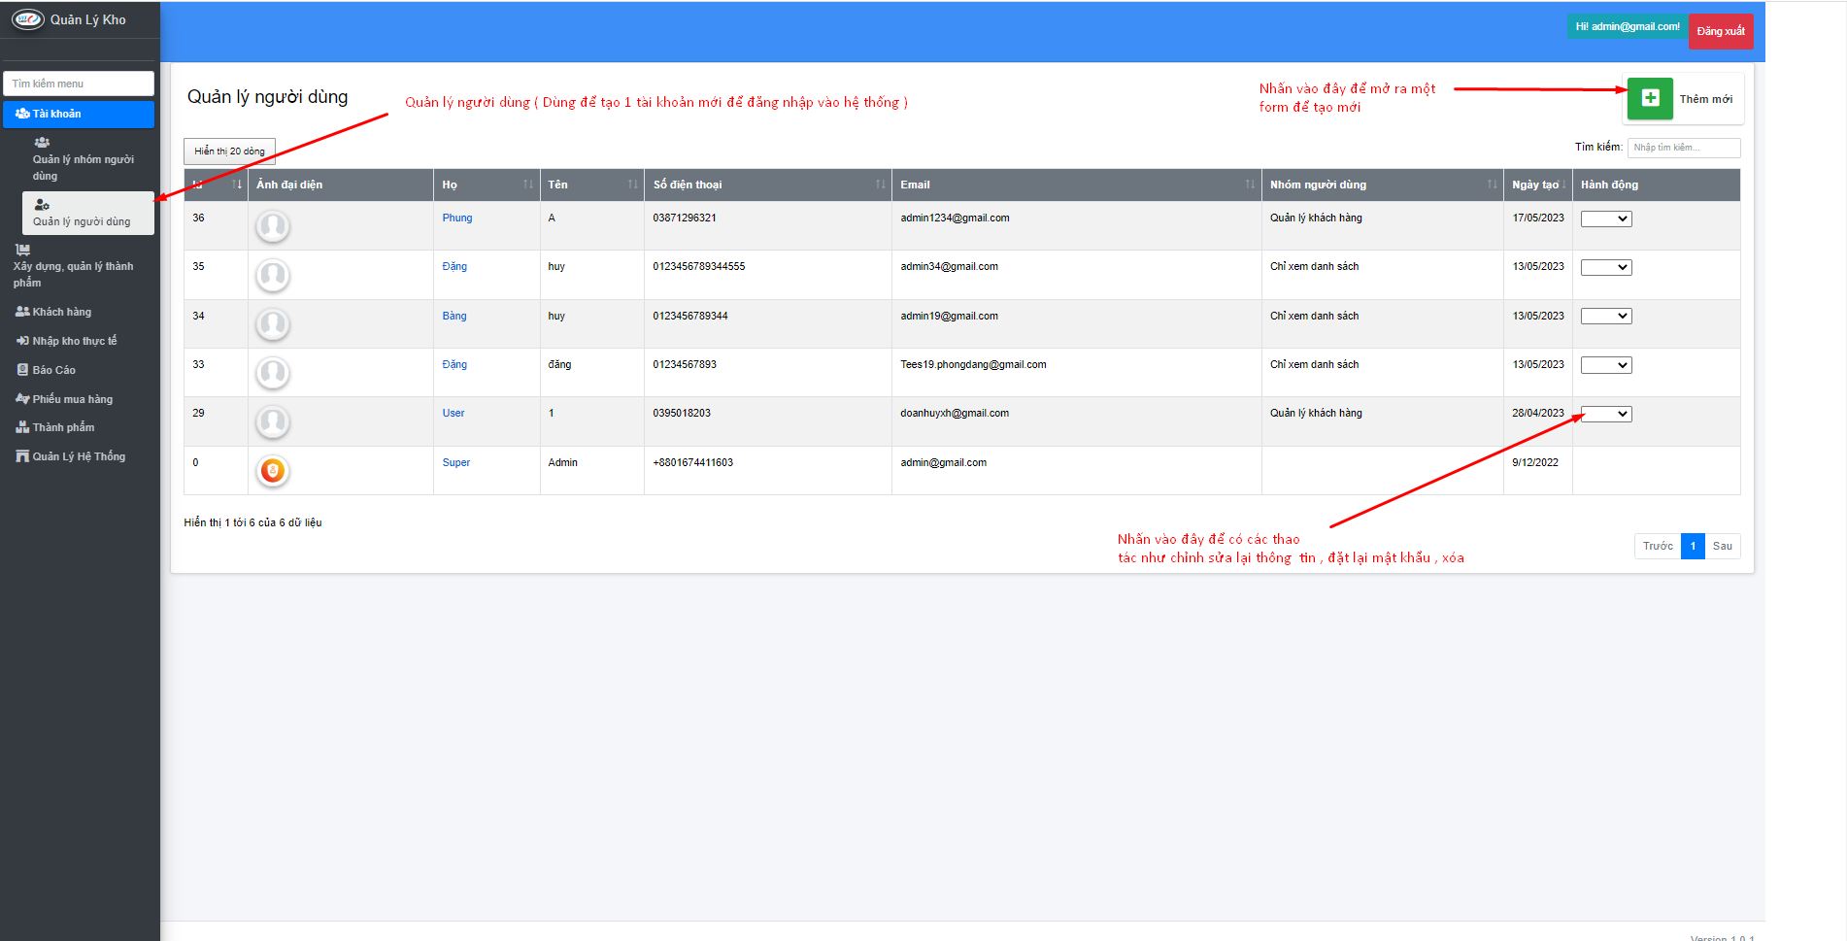The width and height of the screenshot is (1847, 941).
Task: Go to Trước pagination button
Action: point(1658,546)
